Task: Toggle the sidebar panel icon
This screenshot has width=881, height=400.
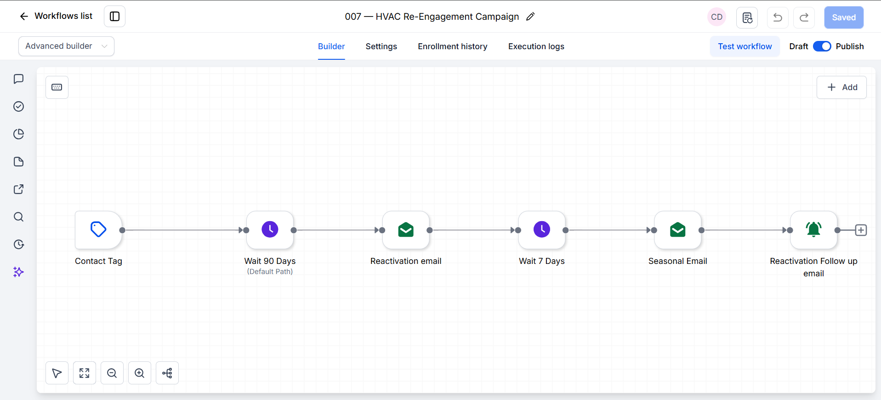Action: coord(115,17)
